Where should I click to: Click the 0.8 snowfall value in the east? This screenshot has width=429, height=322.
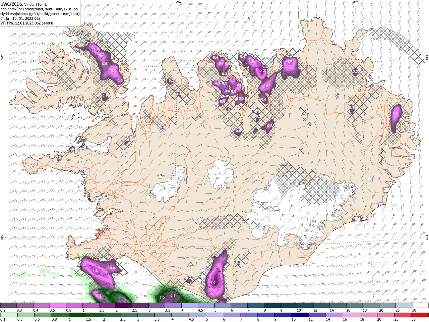(395, 113)
